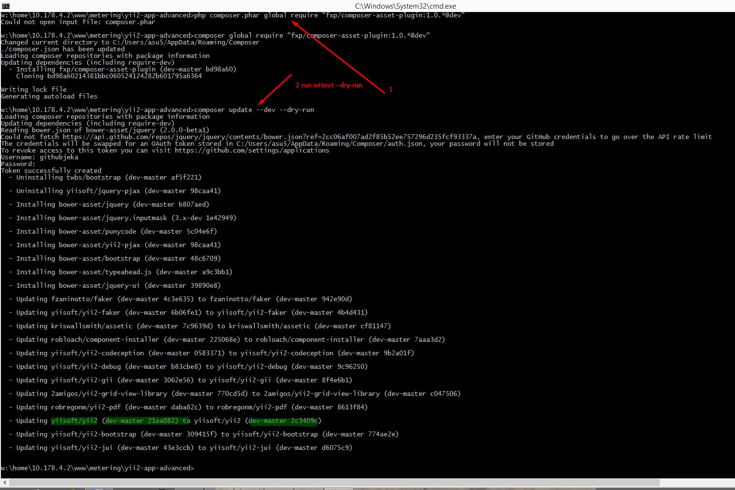The width and height of the screenshot is (735, 490).
Task: Select the "Updating kriswallsmith/assetic" line
Action: click(204, 326)
